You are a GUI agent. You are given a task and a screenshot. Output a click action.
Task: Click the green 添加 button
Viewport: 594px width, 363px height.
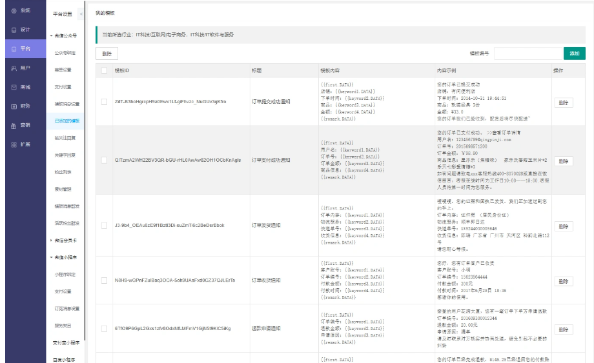pyautogui.click(x=574, y=54)
